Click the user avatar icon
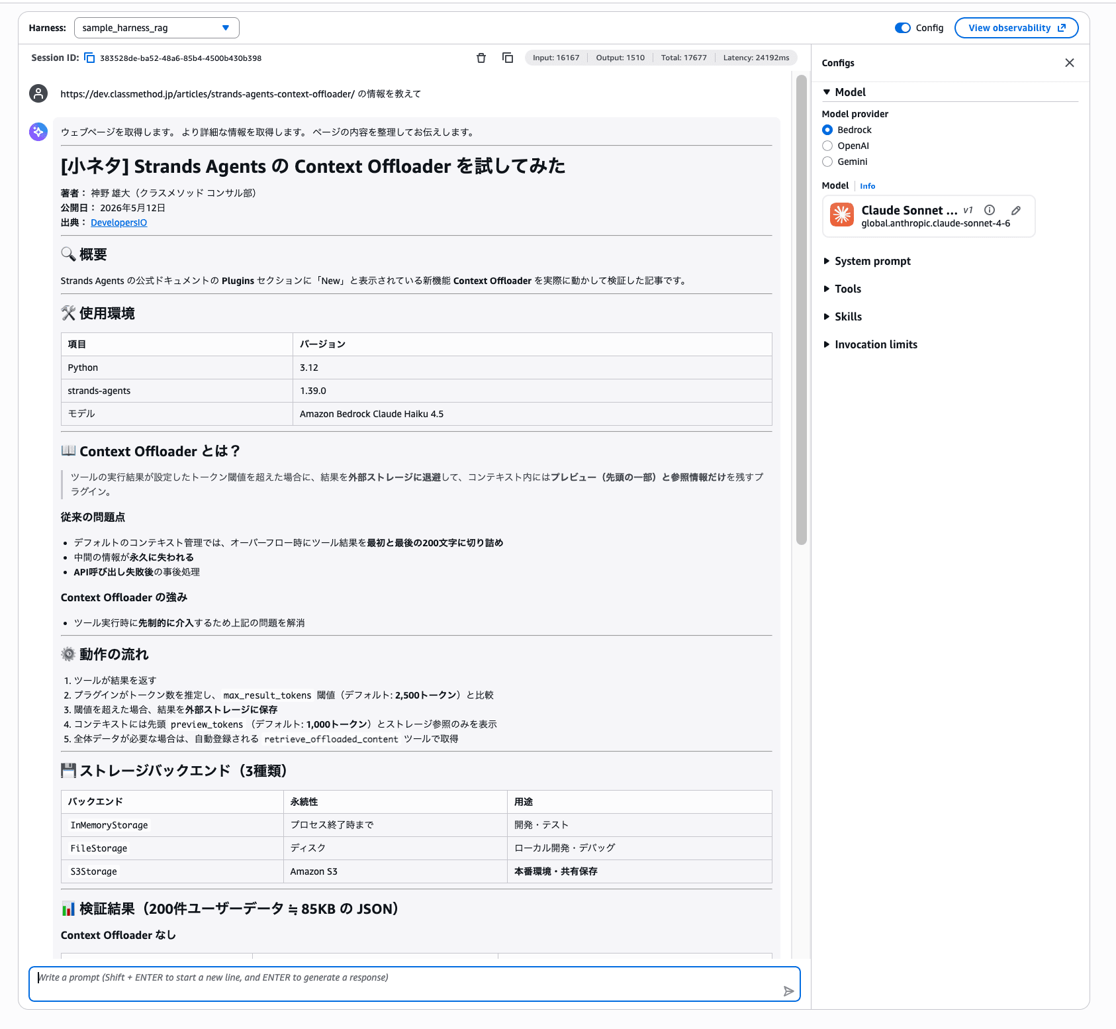 38,93
